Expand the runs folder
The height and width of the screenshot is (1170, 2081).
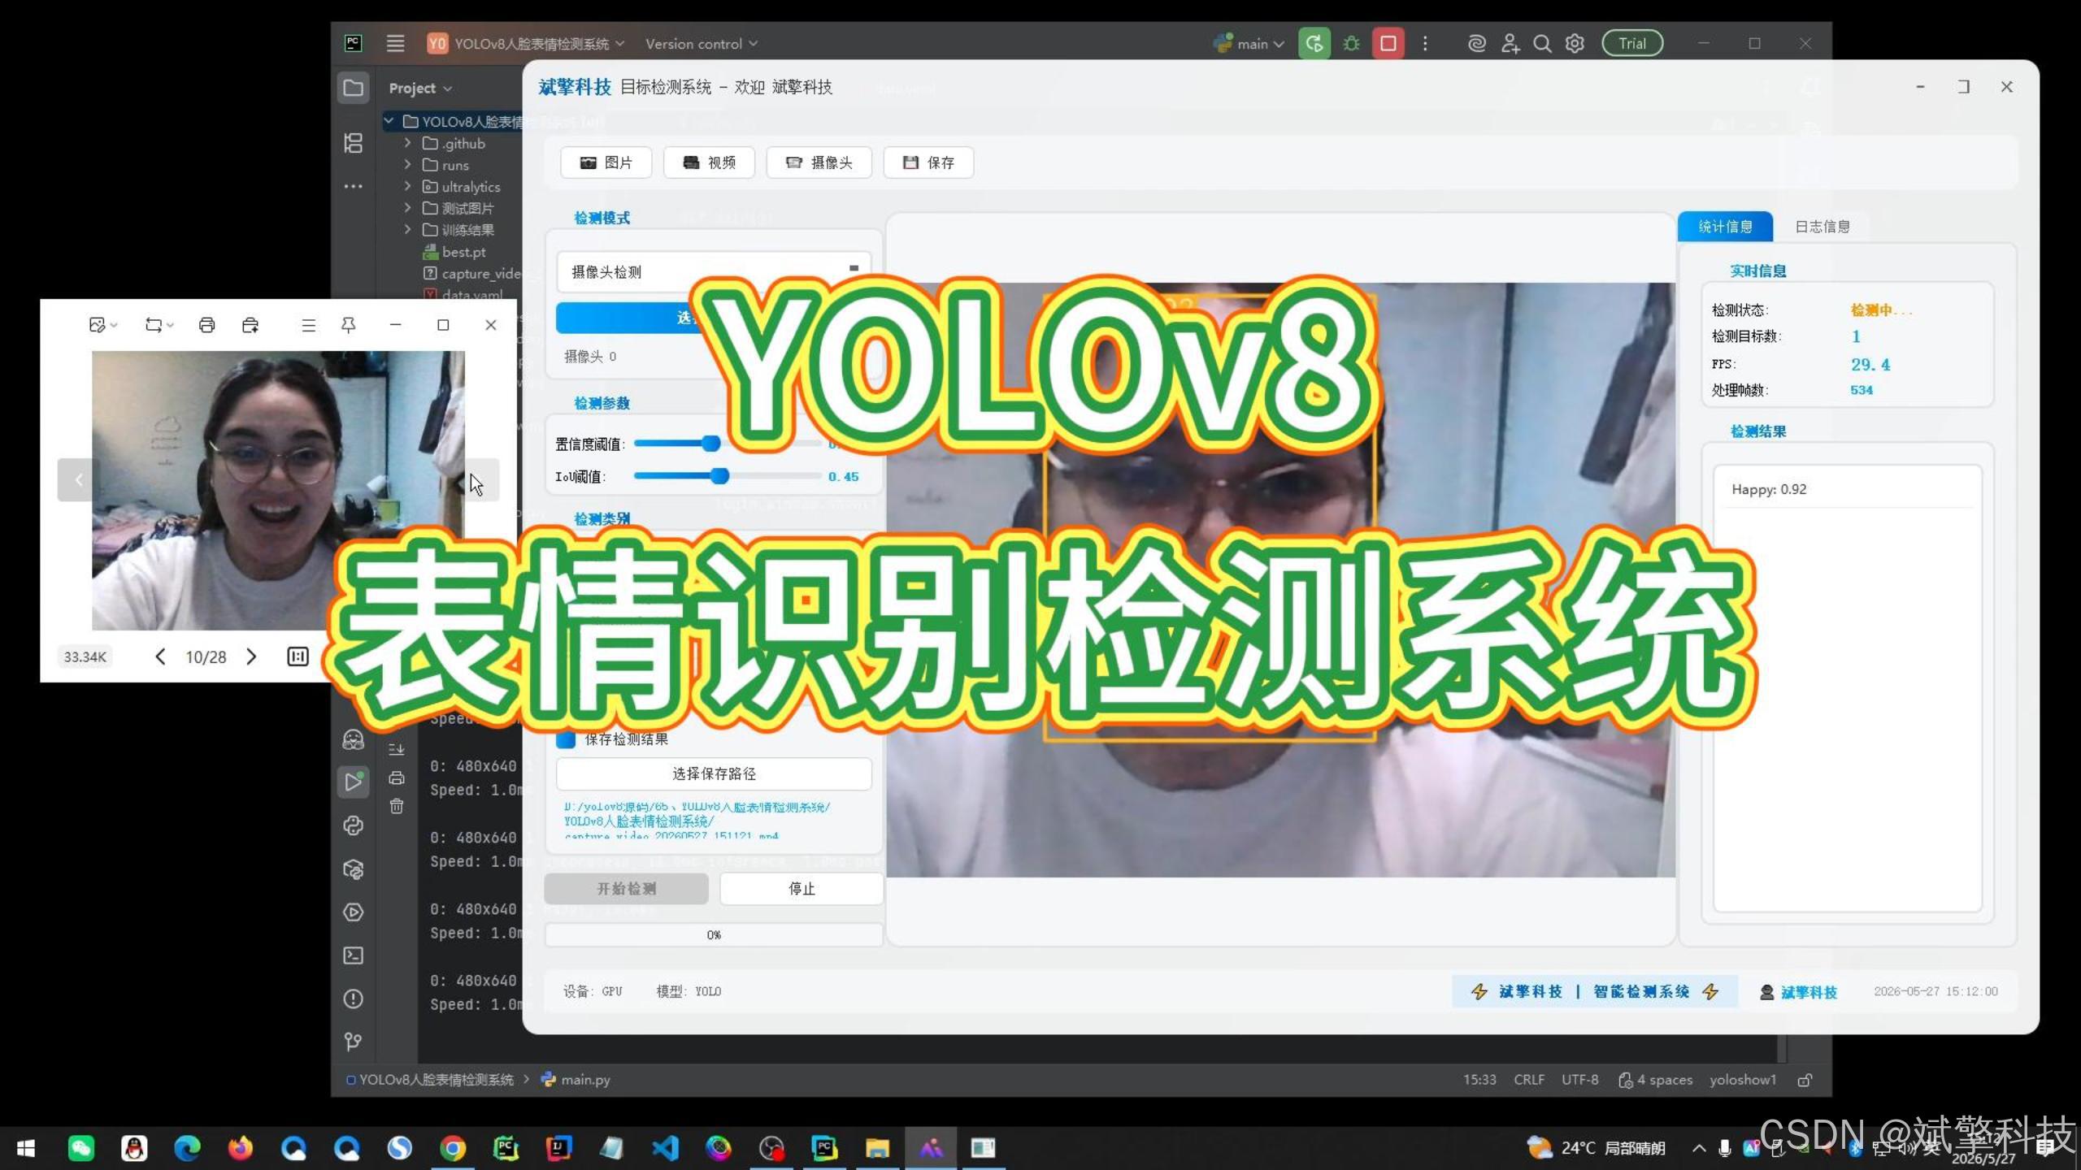coord(407,165)
